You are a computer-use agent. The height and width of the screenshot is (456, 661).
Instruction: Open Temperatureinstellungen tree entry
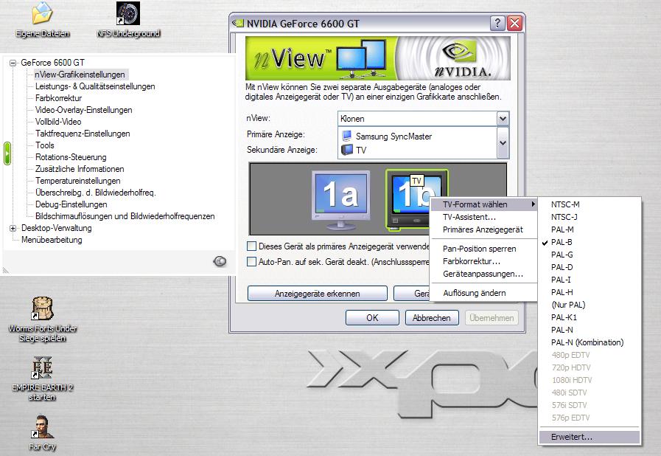[78, 181]
